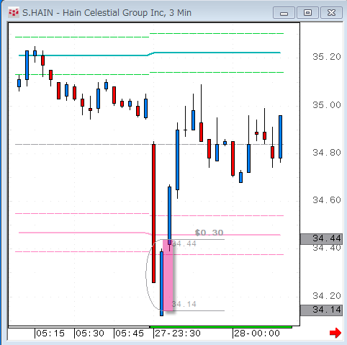
Task: Click the $0.30 range label
Action: click(209, 233)
